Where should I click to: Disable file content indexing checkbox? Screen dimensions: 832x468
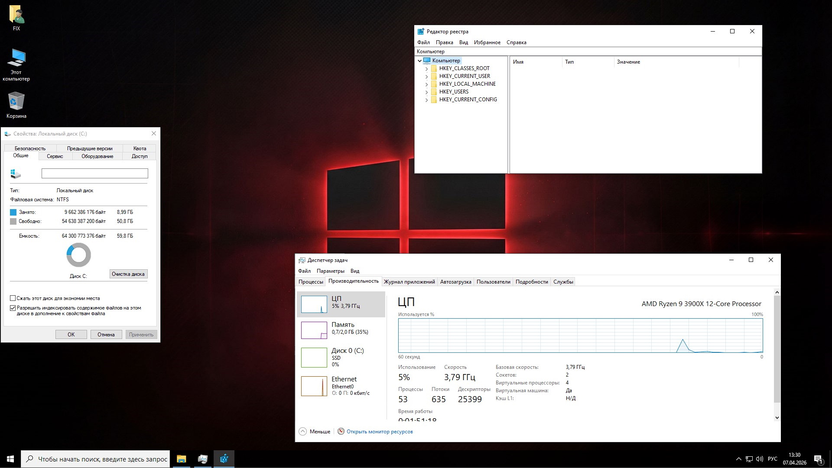point(13,308)
